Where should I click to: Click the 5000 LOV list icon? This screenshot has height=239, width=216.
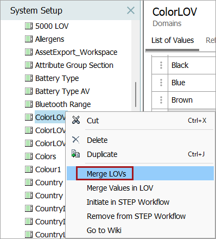[29, 26]
